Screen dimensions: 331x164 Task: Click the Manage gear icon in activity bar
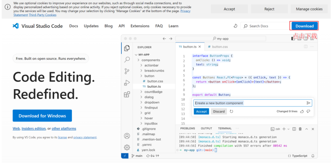pyautogui.click(x=127, y=147)
